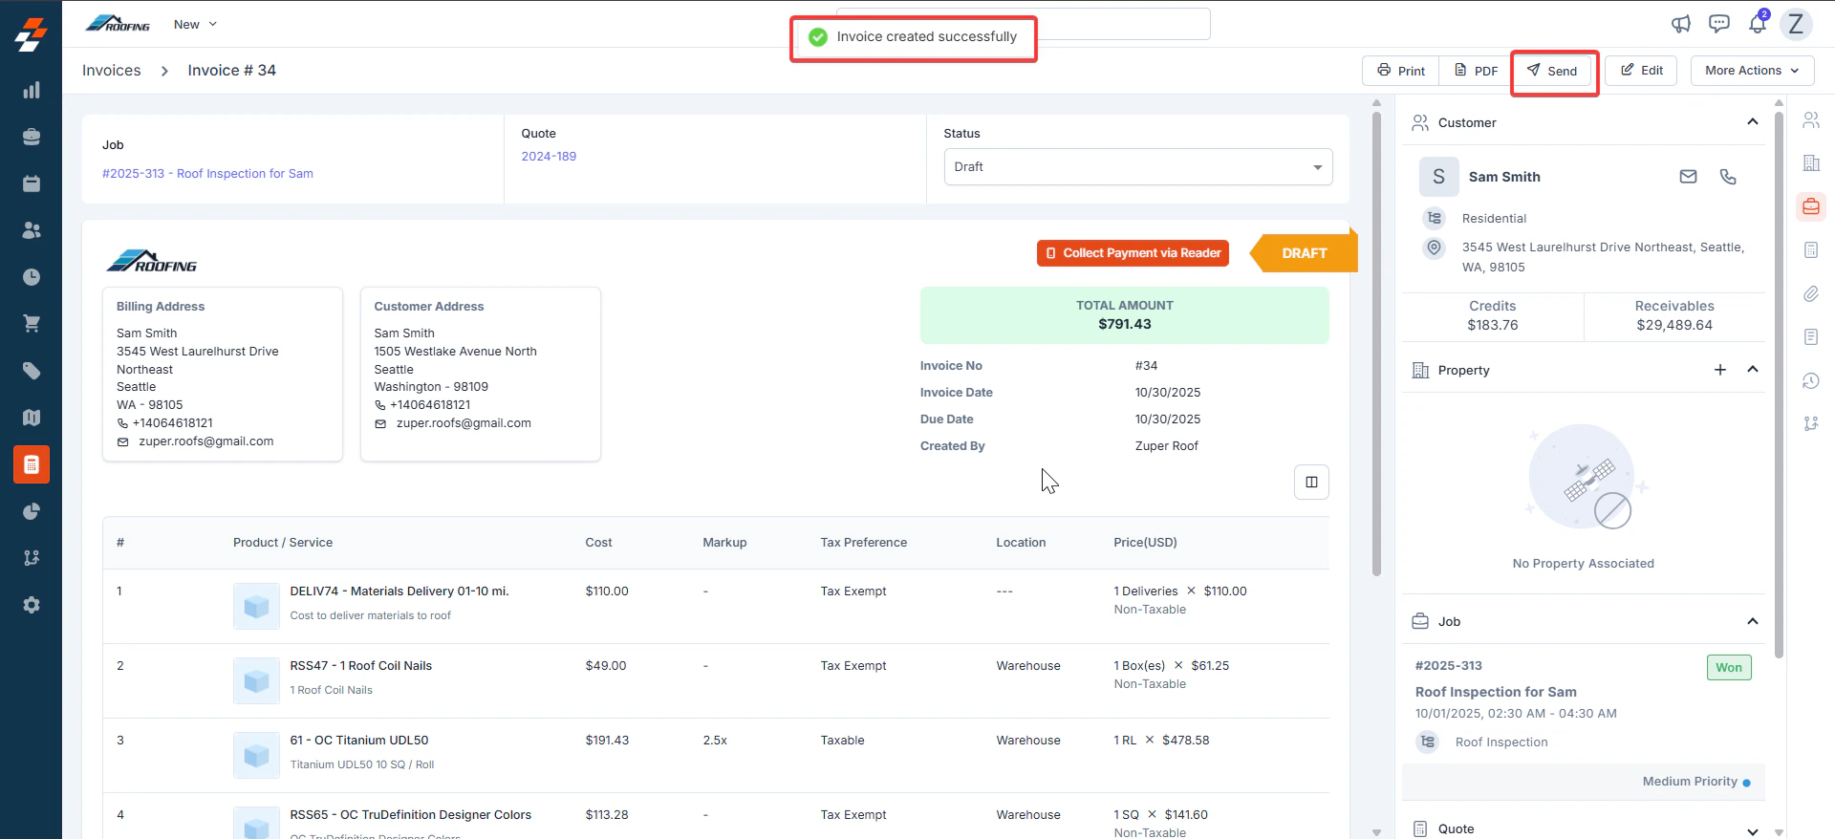Open the attachments paperclip icon in right rail

point(1811,293)
